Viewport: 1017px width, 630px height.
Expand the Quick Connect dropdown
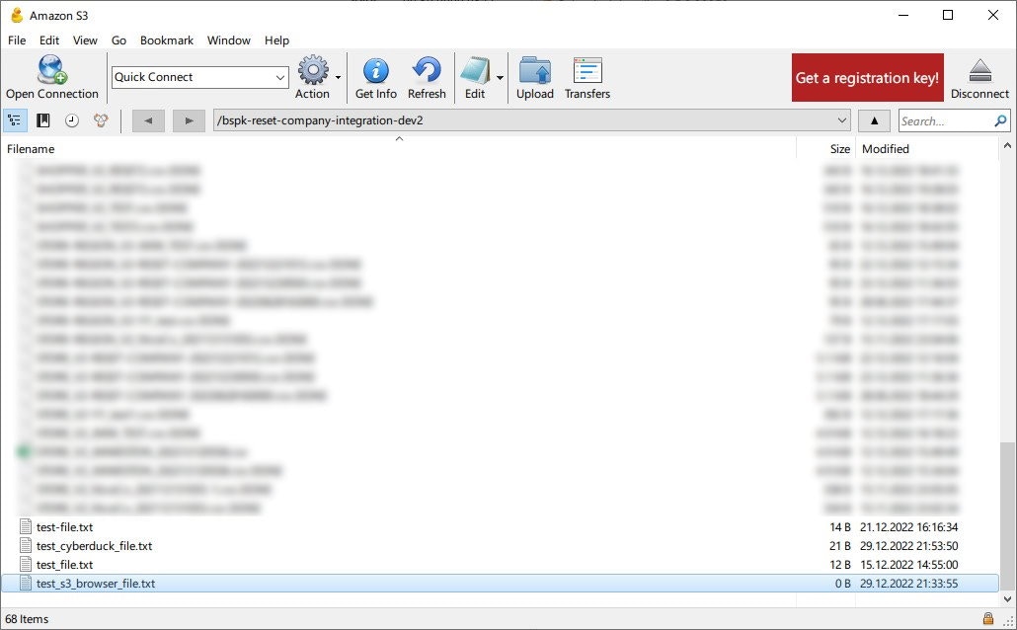[x=280, y=77]
